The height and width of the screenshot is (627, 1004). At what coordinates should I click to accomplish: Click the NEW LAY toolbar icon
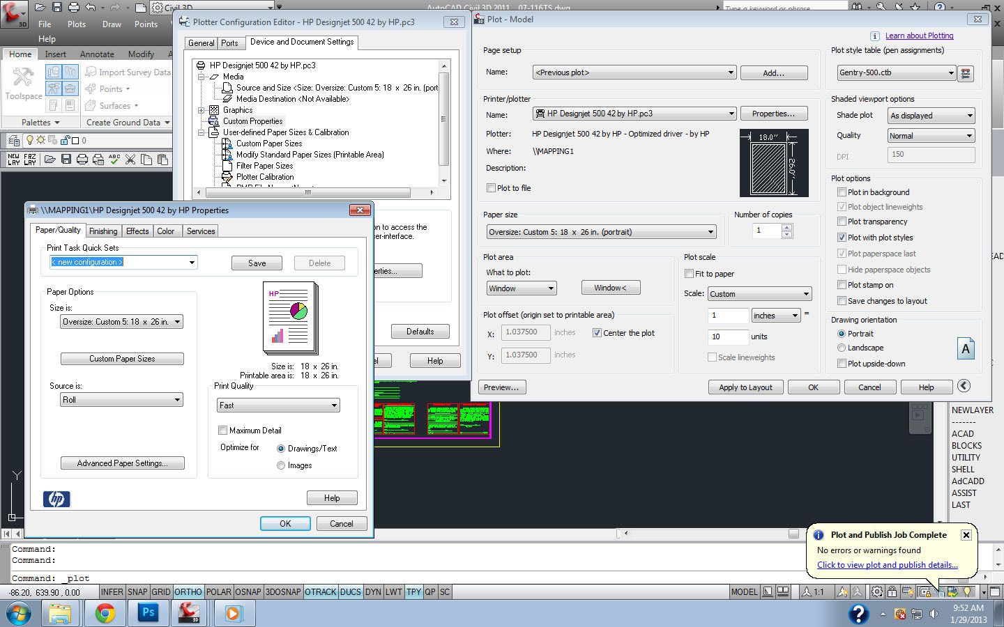14,160
